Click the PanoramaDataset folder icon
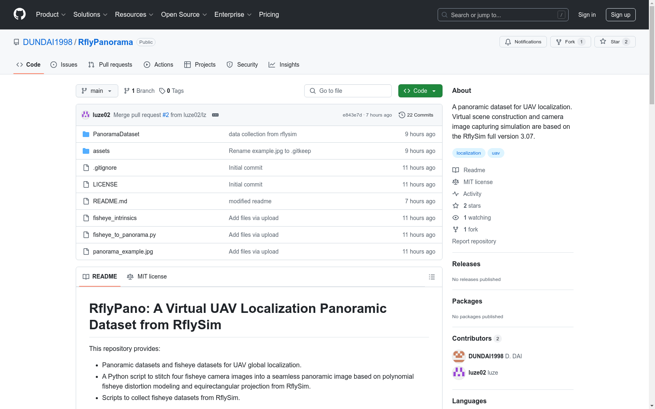655x409 pixels. point(86,134)
